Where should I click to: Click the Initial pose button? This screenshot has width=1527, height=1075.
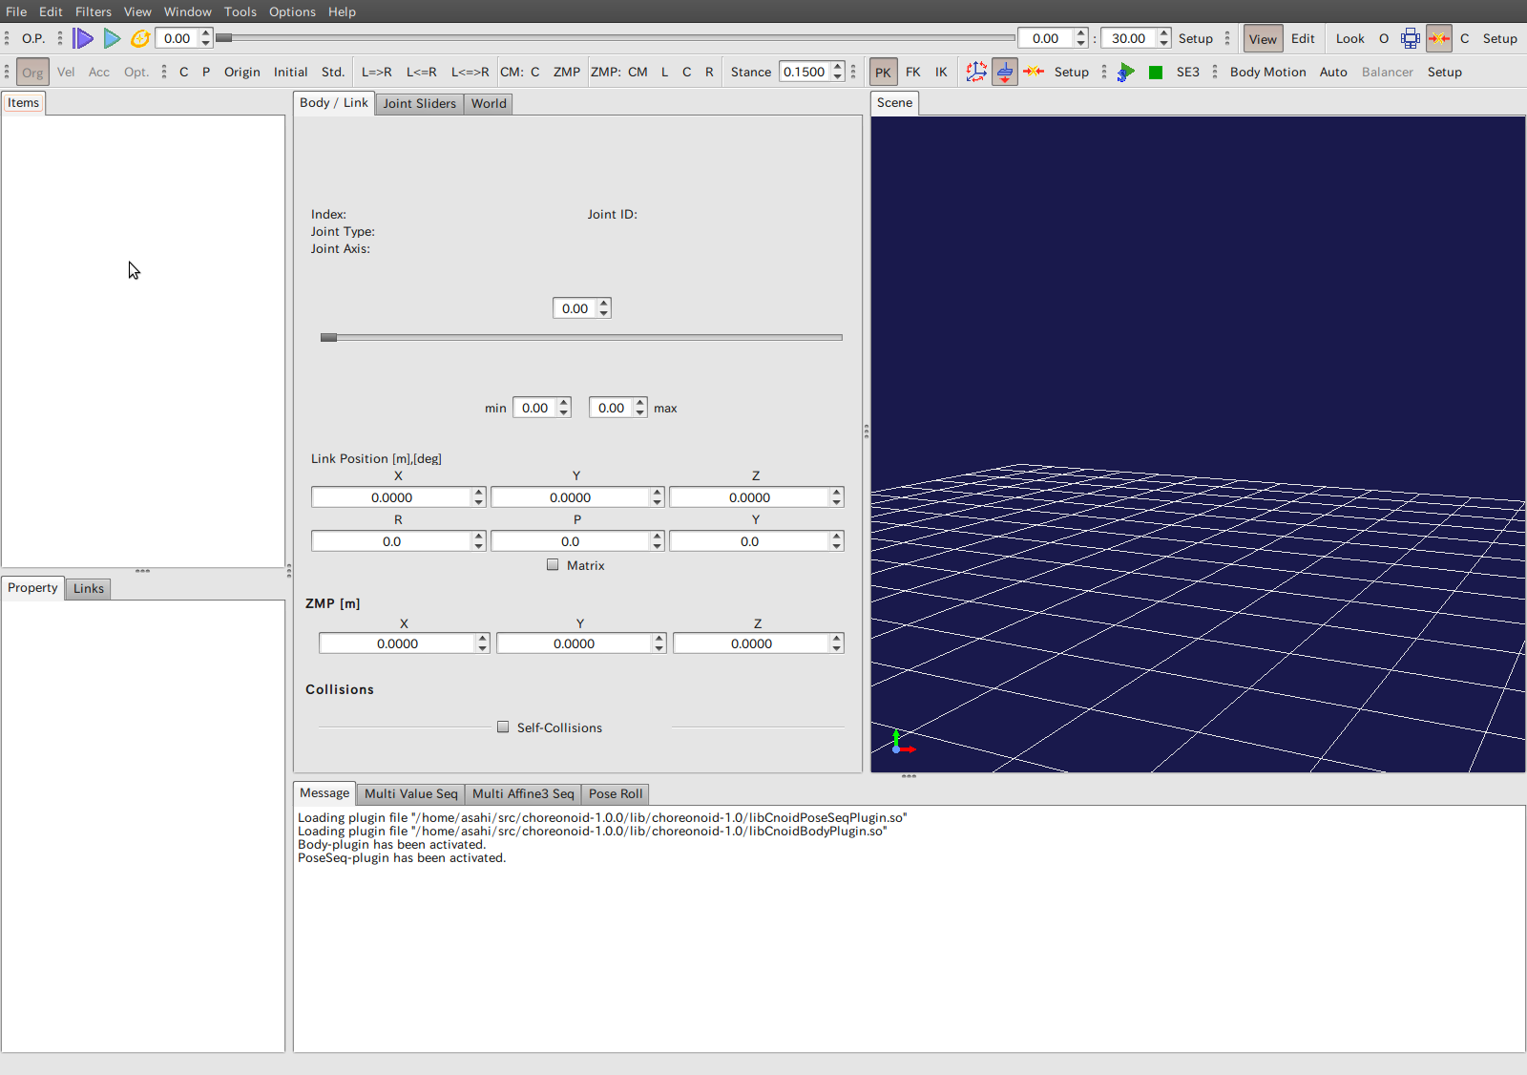click(x=290, y=73)
